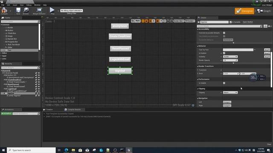
Task: Collapse CreateEmailUser in Hierarchy
Action: 4,80
